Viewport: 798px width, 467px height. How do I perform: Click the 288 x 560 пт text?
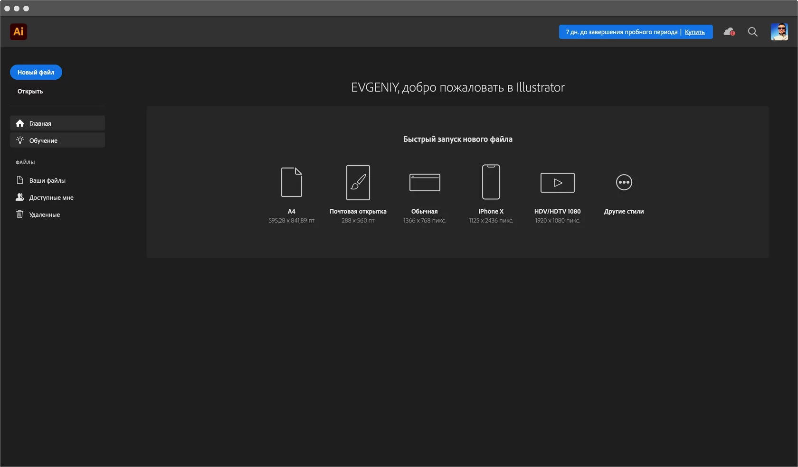[358, 221]
